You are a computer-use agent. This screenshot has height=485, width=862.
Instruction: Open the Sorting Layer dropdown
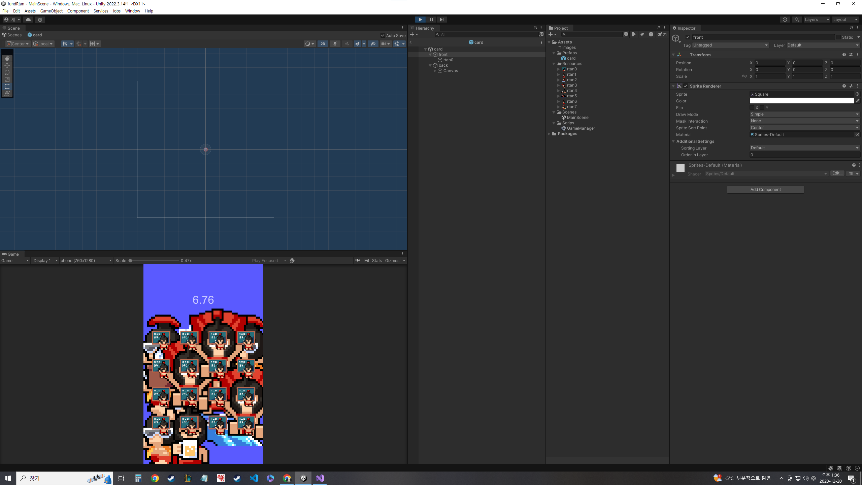805,148
